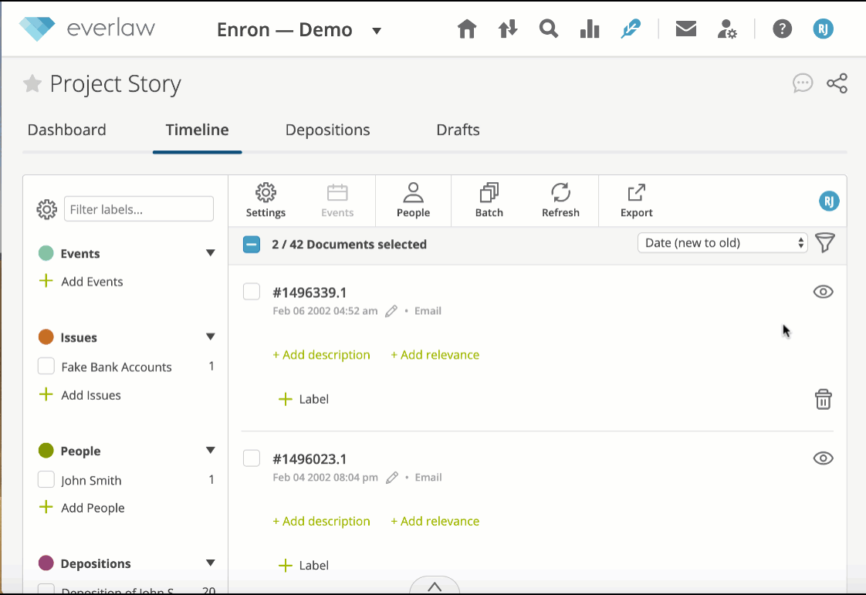Open document title #1496023.1
The height and width of the screenshot is (595, 866).
coord(310,459)
